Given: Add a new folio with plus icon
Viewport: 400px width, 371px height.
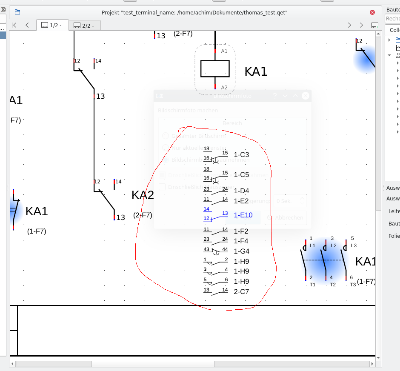Looking at the screenshot, I should point(375,25).
